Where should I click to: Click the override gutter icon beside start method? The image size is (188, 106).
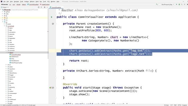point(50,88)
